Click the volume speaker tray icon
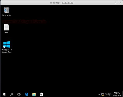 click(x=106, y=94)
